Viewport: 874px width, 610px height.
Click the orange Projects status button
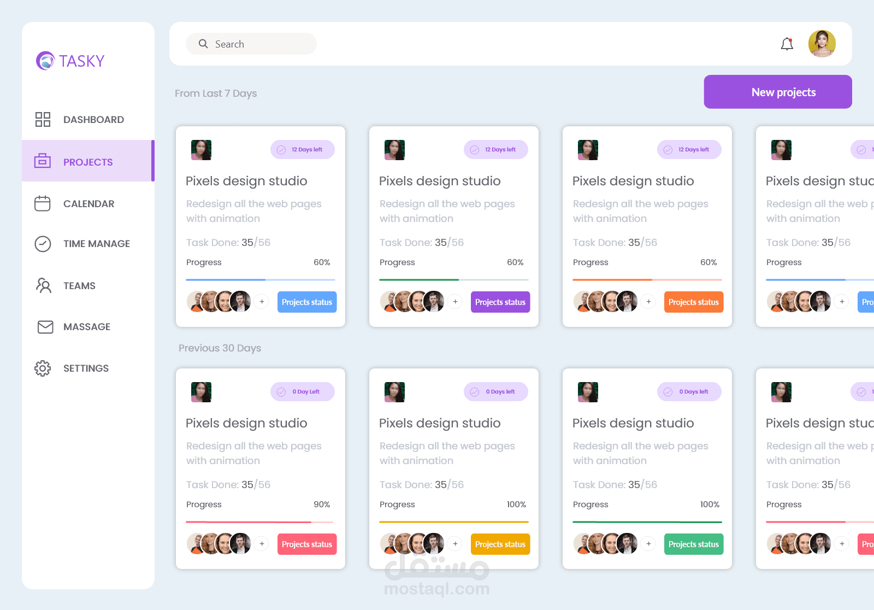tap(694, 302)
